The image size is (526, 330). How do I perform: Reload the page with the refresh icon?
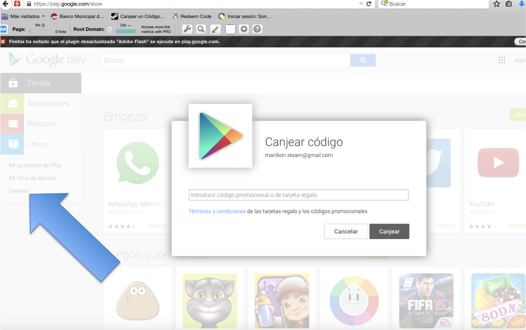369,4
